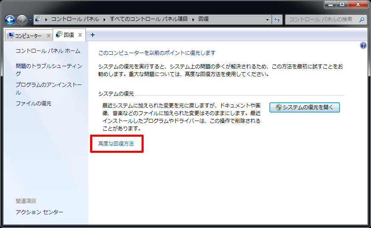Click the refresh button next to address bar
The image size is (371, 228).
278,20
